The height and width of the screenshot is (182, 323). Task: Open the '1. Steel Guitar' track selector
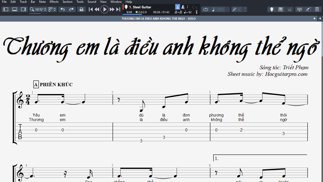pos(140,7)
